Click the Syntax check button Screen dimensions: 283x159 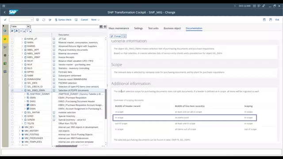(x=63, y=19)
